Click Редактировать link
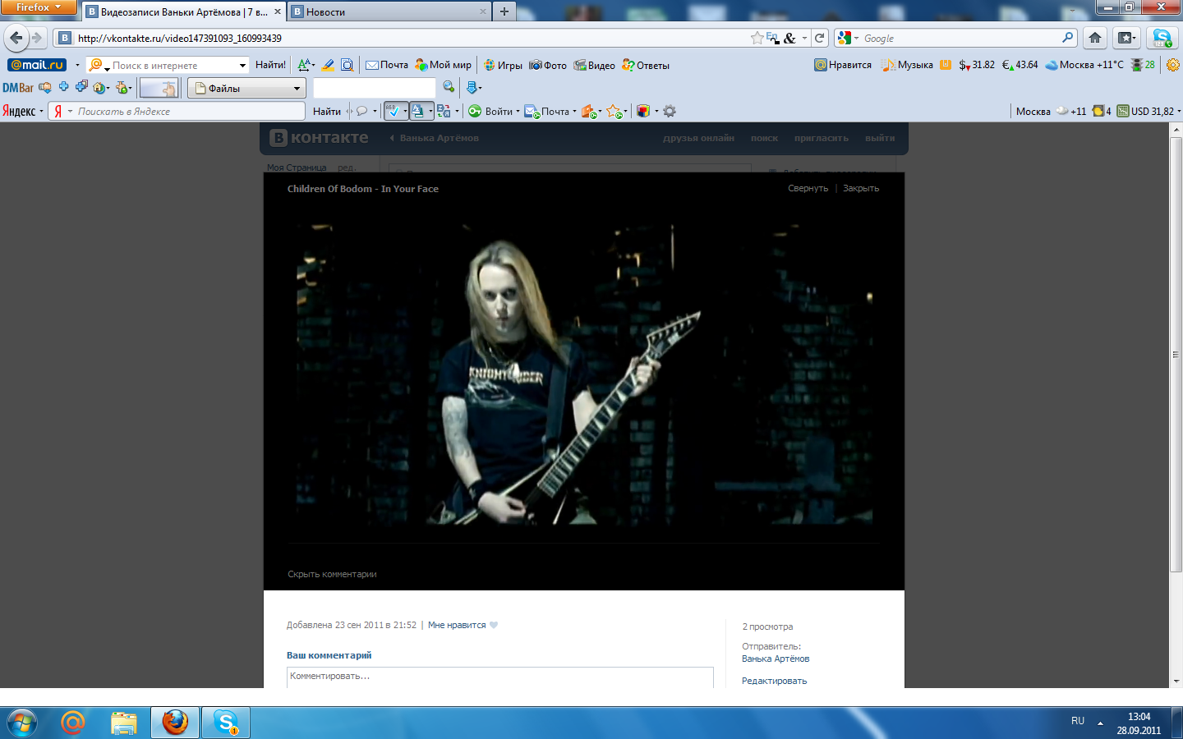 tap(774, 681)
